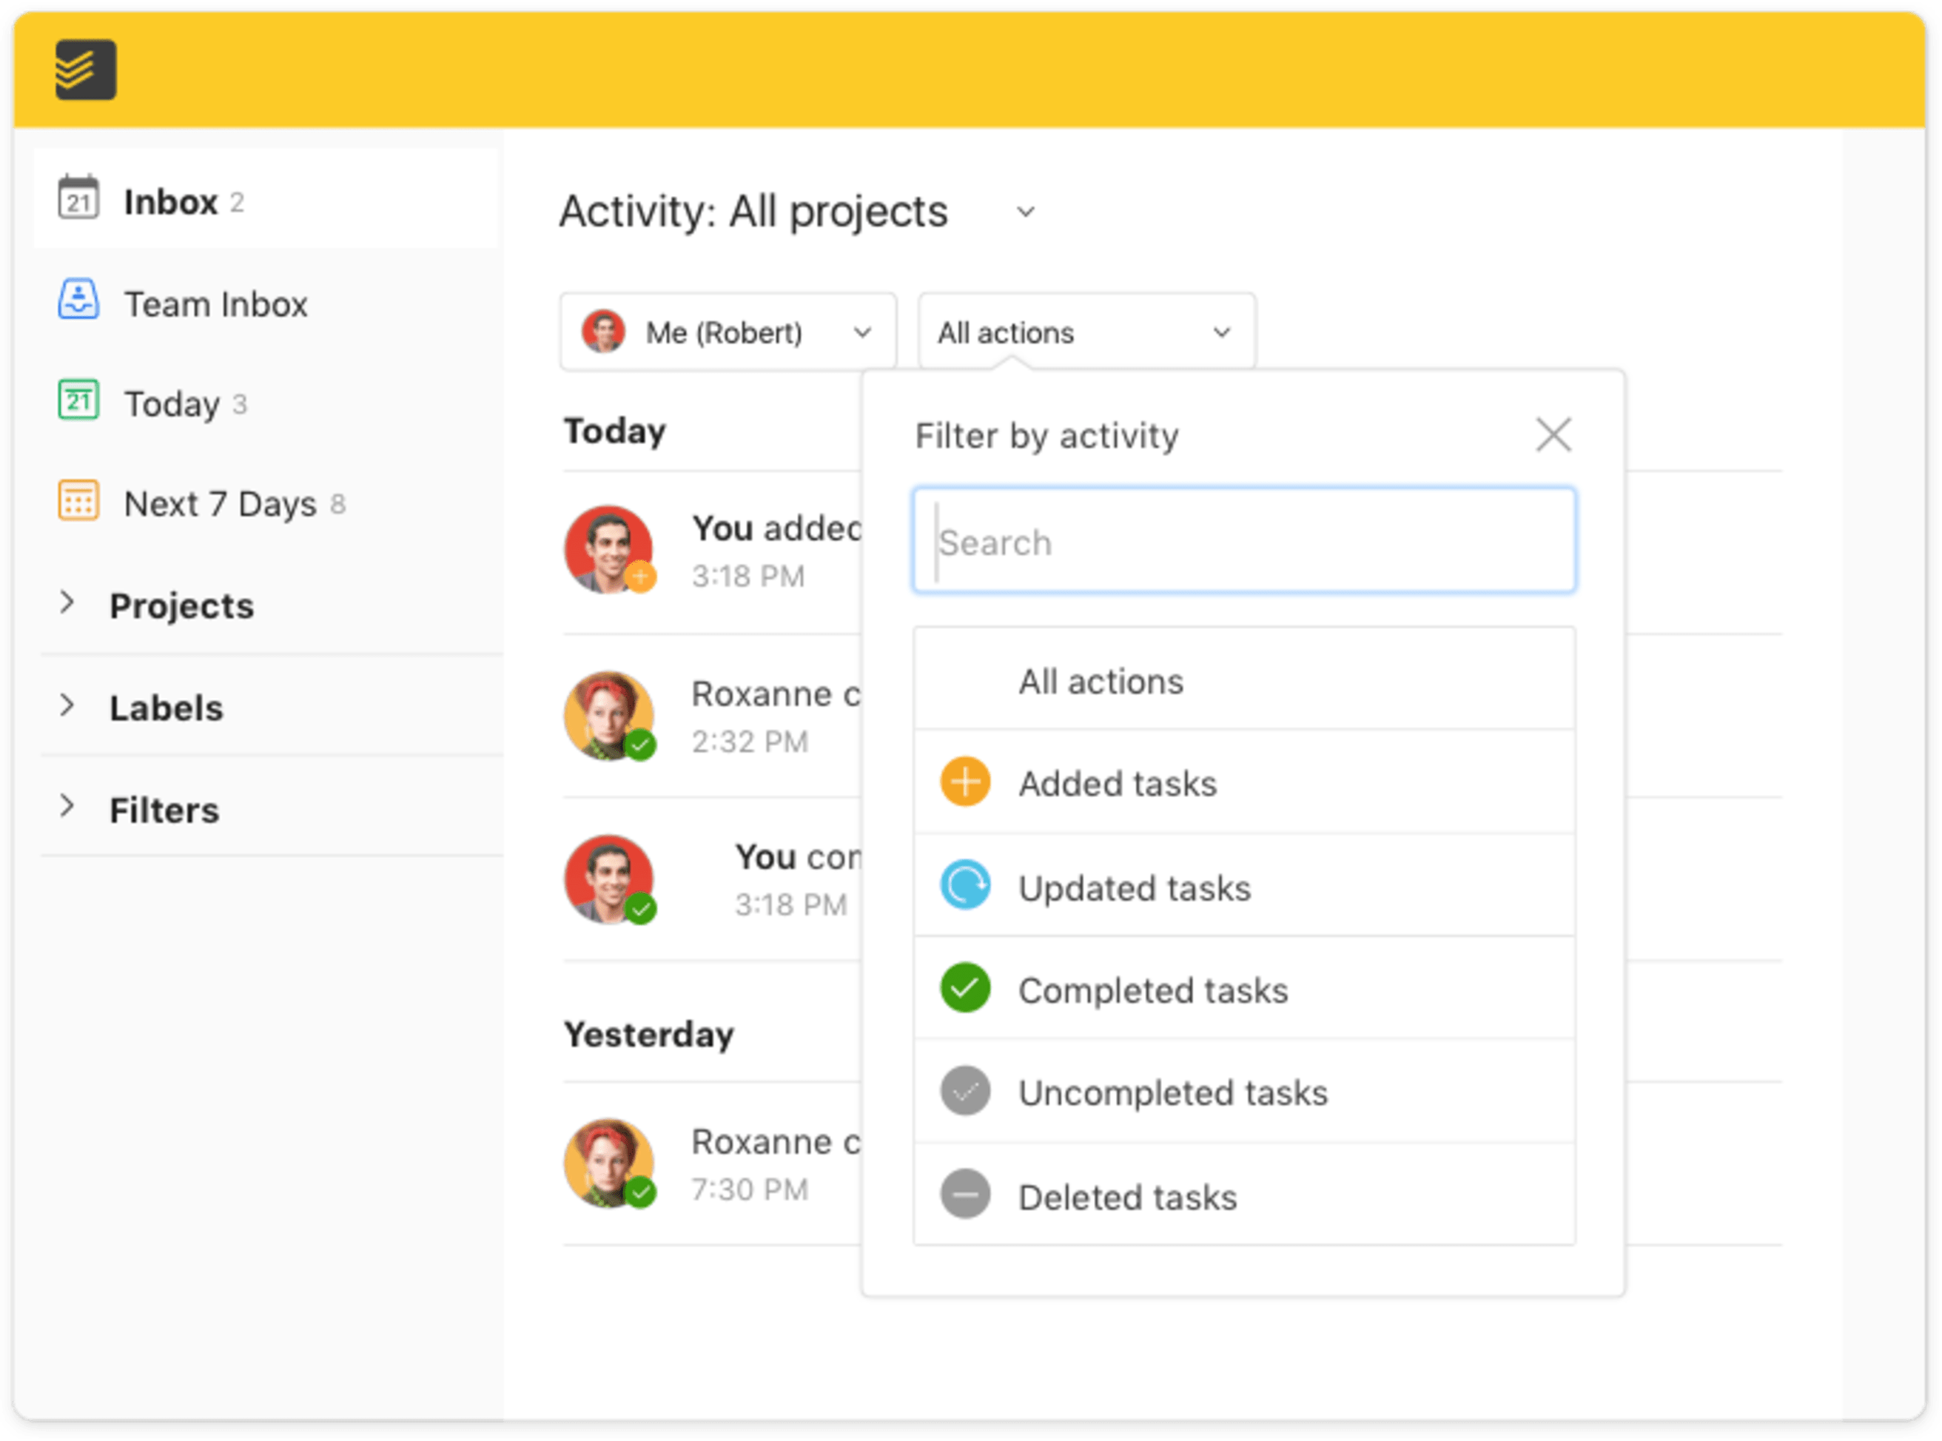
Task: Click the Yesterday section heading
Action: coord(649,1035)
